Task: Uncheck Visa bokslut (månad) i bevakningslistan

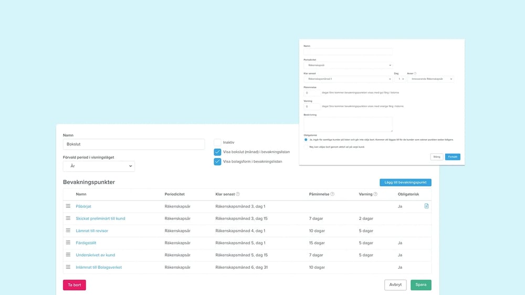Action: pos(217,152)
